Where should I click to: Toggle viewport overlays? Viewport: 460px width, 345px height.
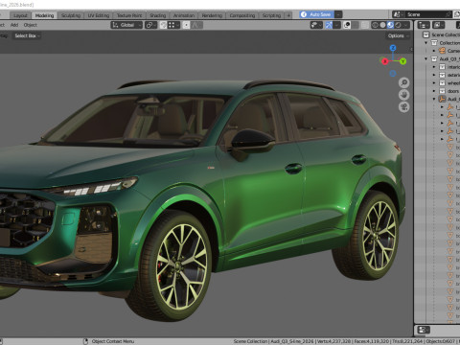pyautogui.click(x=347, y=25)
